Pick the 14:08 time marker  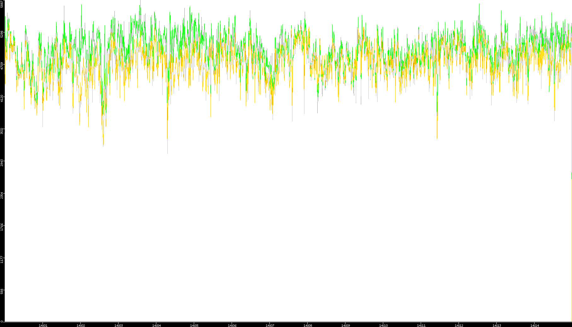(308, 325)
